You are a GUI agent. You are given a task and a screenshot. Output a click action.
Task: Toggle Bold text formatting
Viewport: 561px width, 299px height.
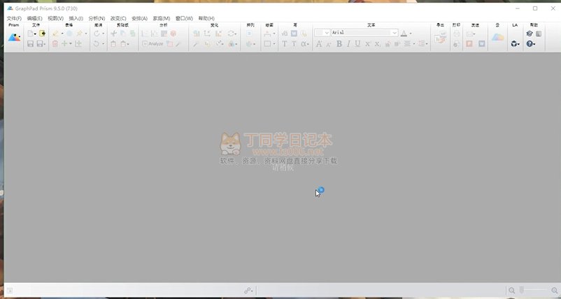click(x=339, y=44)
